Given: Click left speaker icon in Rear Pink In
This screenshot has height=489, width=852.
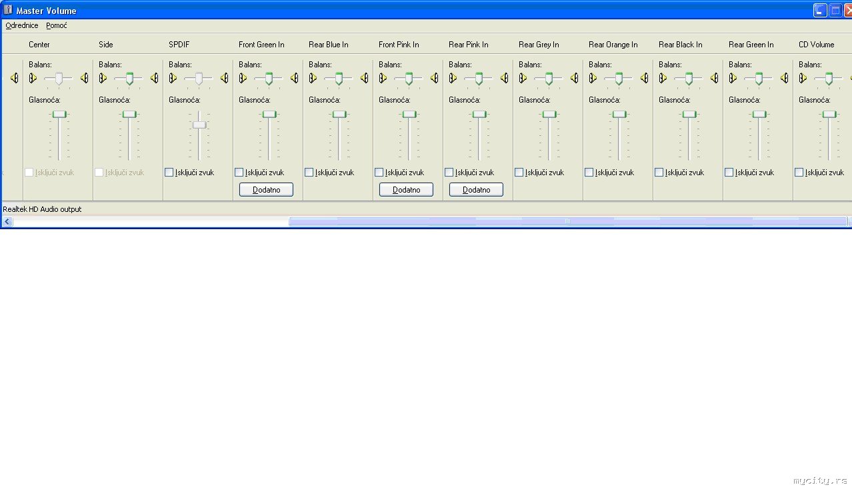Looking at the screenshot, I should [x=453, y=78].
